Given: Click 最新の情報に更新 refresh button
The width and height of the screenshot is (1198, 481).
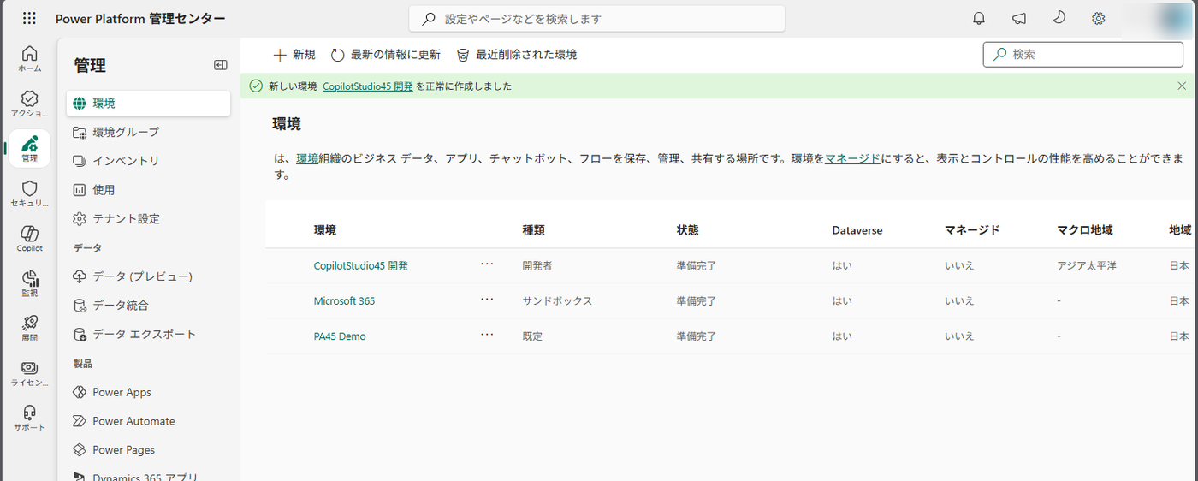Looking at the screenshot, I should pyautogui.click(x=386, y=55).
